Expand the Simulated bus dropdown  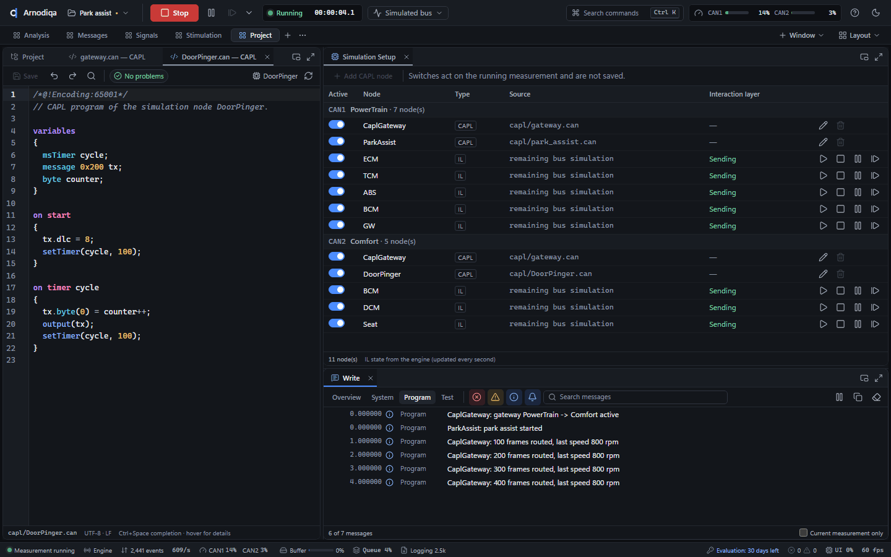408,13
